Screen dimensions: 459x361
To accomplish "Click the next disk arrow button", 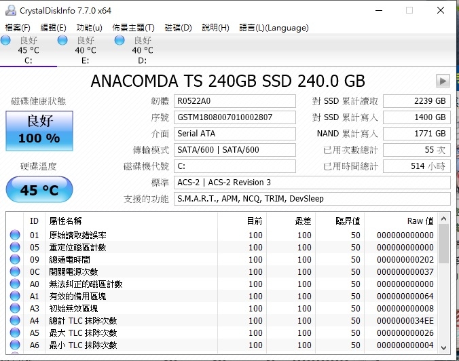I will [443, 81].
